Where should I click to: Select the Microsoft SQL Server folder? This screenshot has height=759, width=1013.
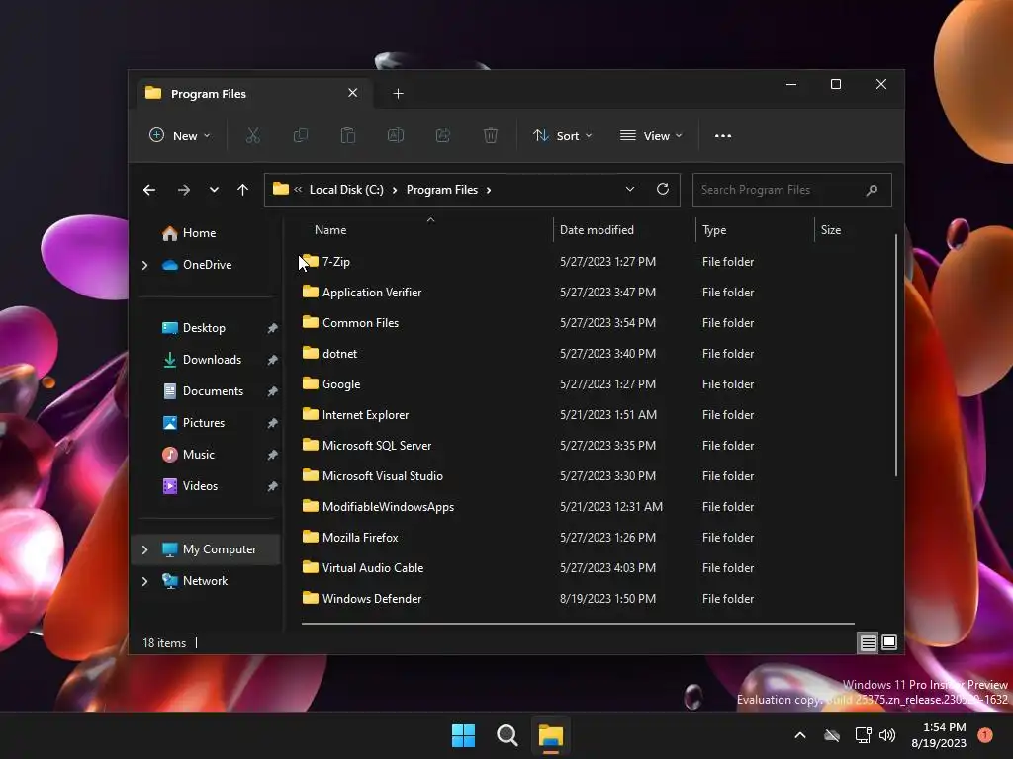(578, 446)
